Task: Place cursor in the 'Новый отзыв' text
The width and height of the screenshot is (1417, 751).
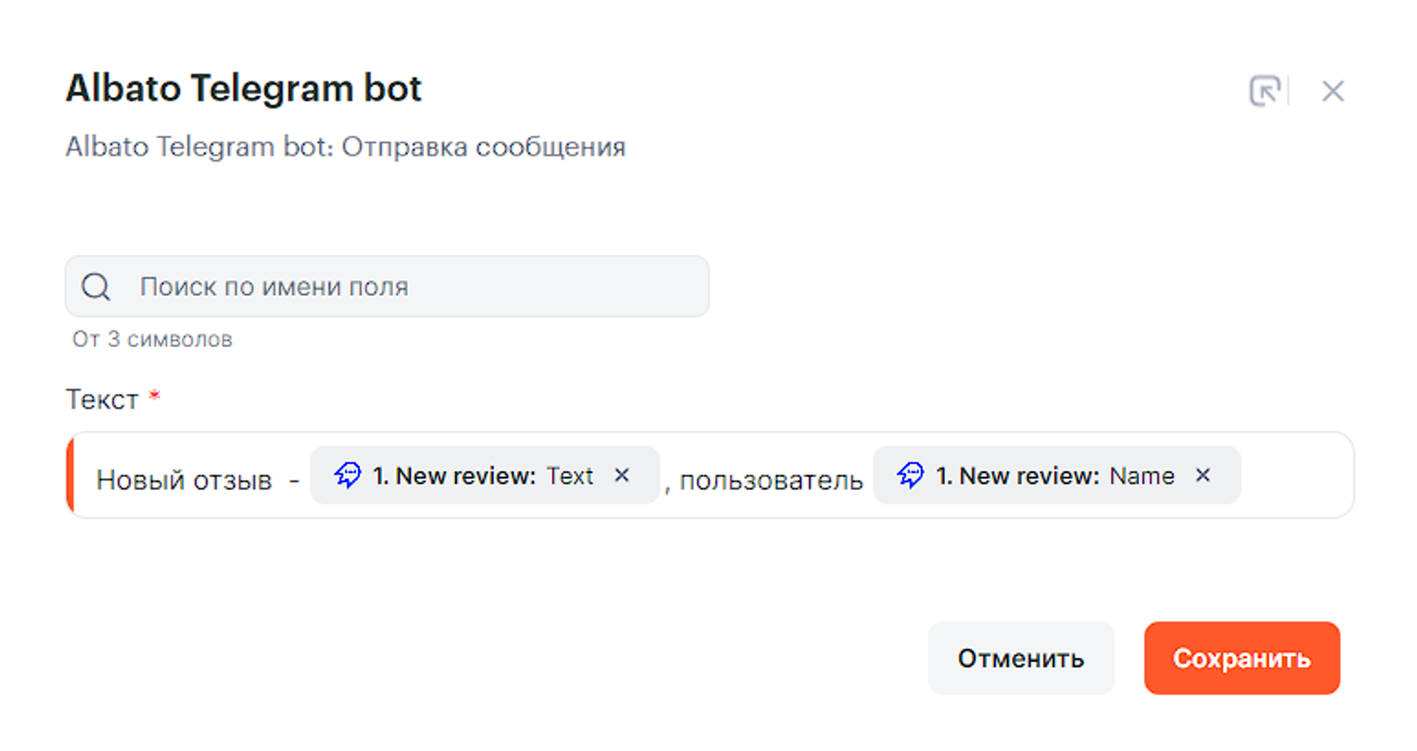Action: (184, 481)
